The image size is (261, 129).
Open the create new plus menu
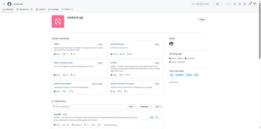pos(229,4)
